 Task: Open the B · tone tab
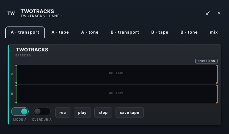pyautogui.click(x=189, y=32)
